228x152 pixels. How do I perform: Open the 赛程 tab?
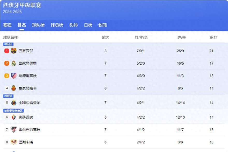click(x=7, y=25)
